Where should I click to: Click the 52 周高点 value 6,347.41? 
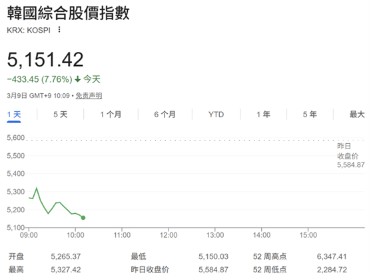click(332, 256)
